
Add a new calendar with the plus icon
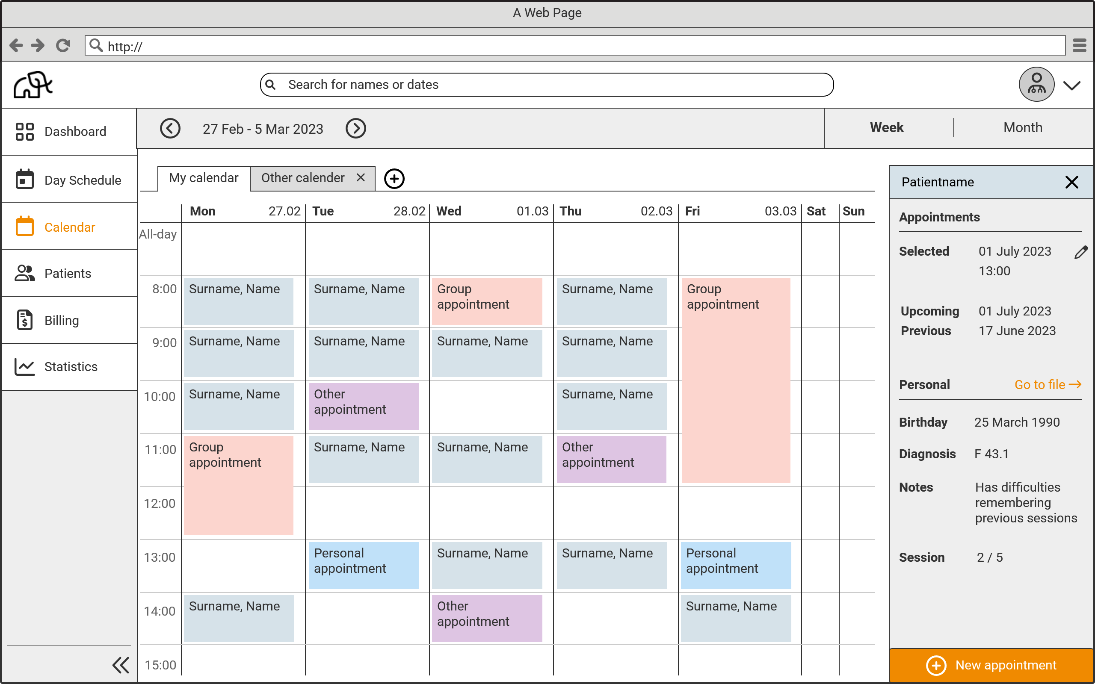tap(394, 178)
